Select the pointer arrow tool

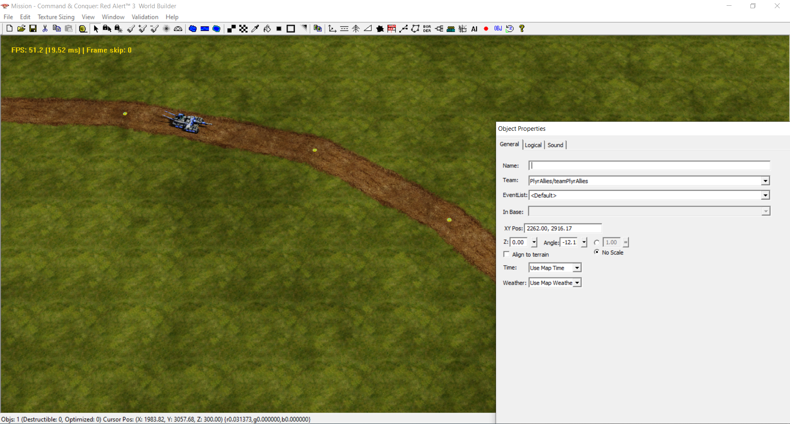tap(96, 28)
